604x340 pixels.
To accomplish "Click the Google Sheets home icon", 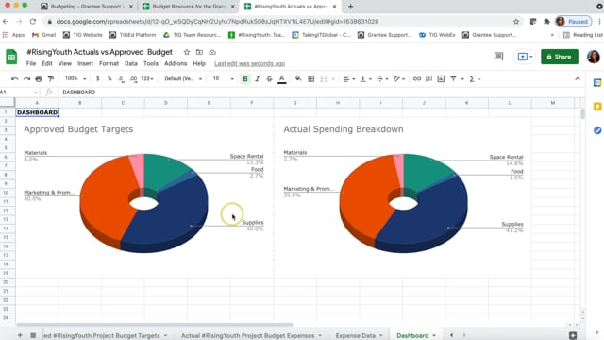I will tap(11, 57).
